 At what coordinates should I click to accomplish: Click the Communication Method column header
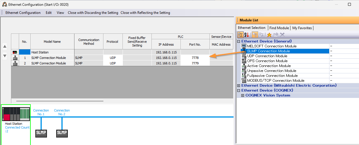89,42
